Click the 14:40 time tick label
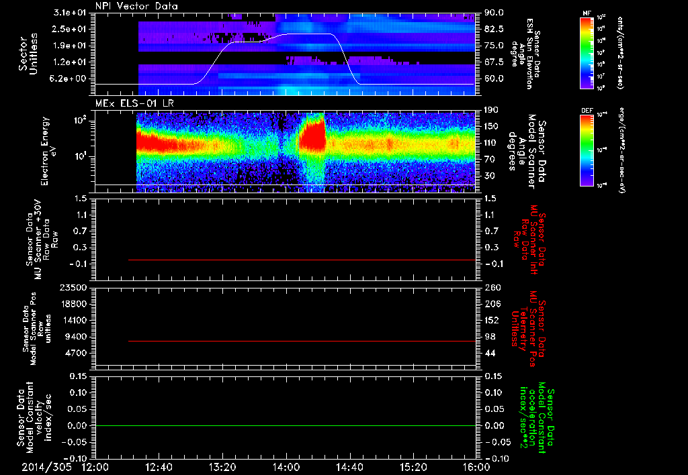 point(349,467)
